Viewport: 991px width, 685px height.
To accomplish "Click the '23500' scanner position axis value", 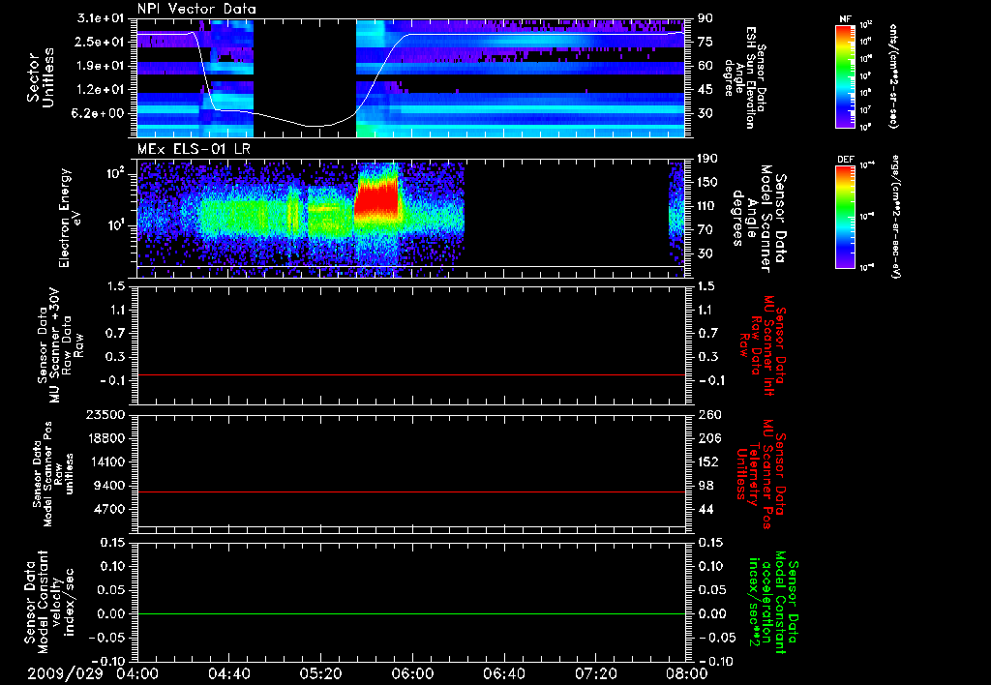I will coord(105,414).
